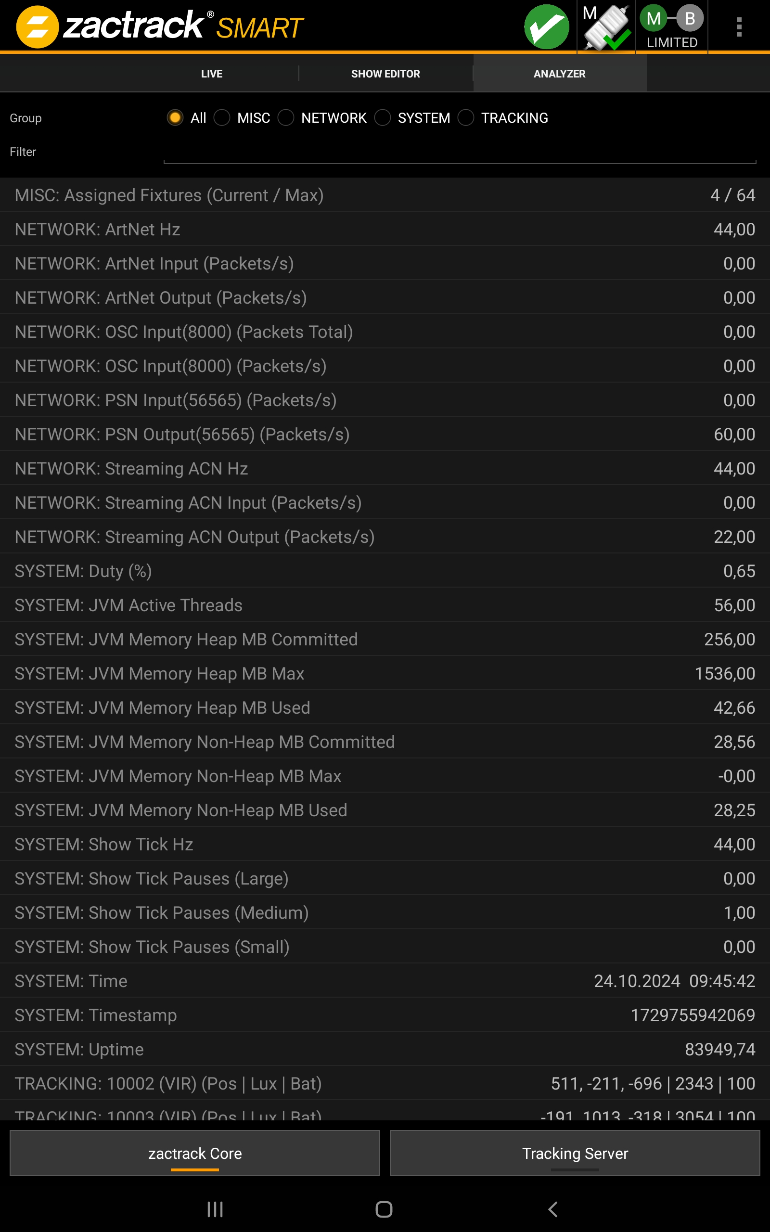Tap the green checkmark status icon
Image resolution: width=770 pixels, height=1232 pixels.
[x=546, y=27]
